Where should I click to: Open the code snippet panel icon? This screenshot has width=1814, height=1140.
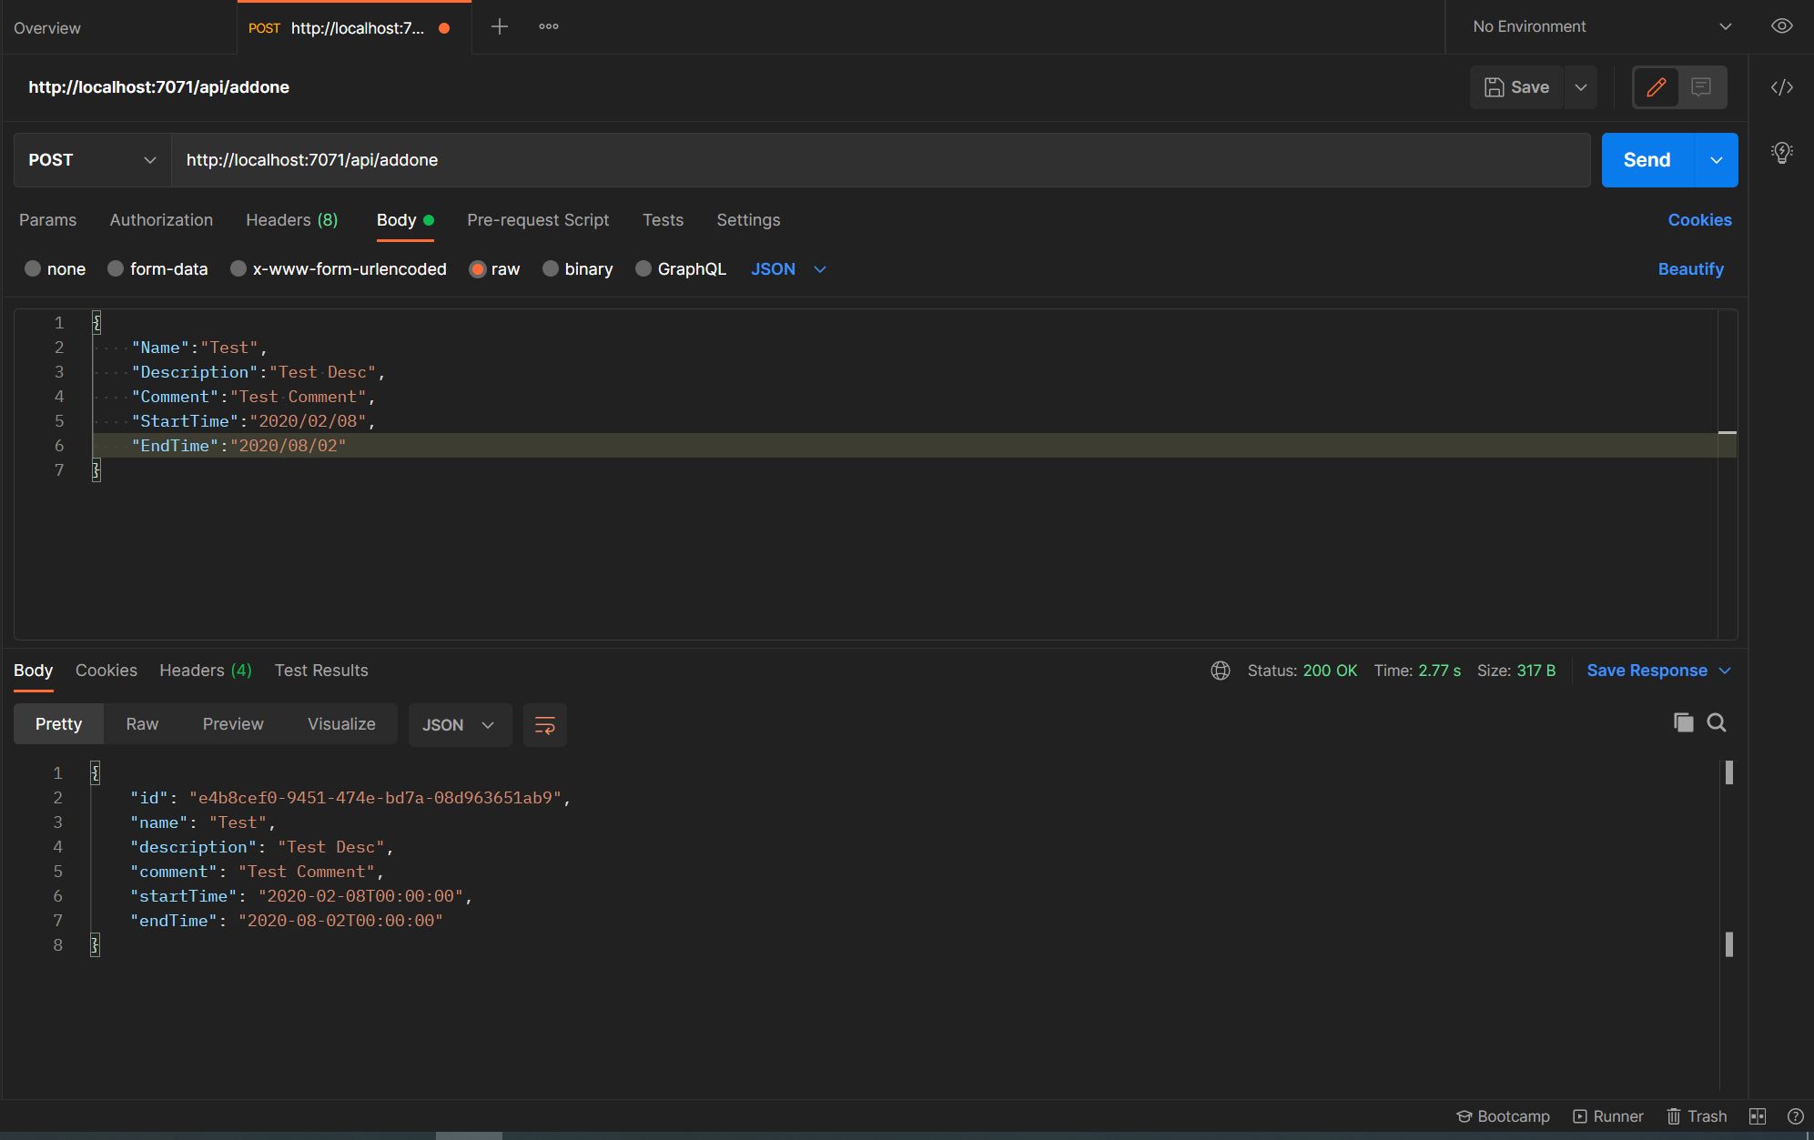click(x=1781, y=87)
